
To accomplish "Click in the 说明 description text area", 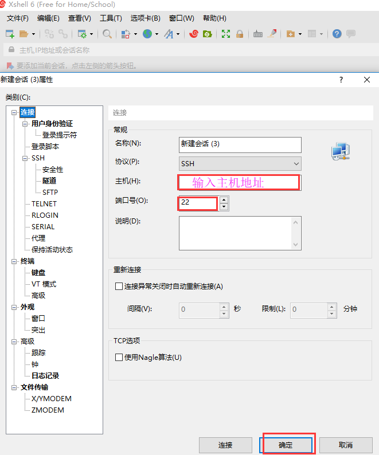I will [x=236, y=233].
